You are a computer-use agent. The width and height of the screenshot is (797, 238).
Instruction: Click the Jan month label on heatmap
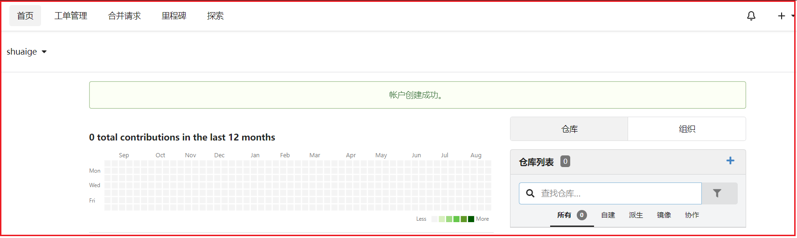pyautogui.click(x=255, y=155)
